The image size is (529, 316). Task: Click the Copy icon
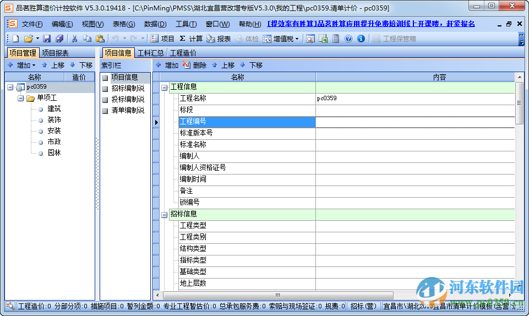(x=87, y=39)
